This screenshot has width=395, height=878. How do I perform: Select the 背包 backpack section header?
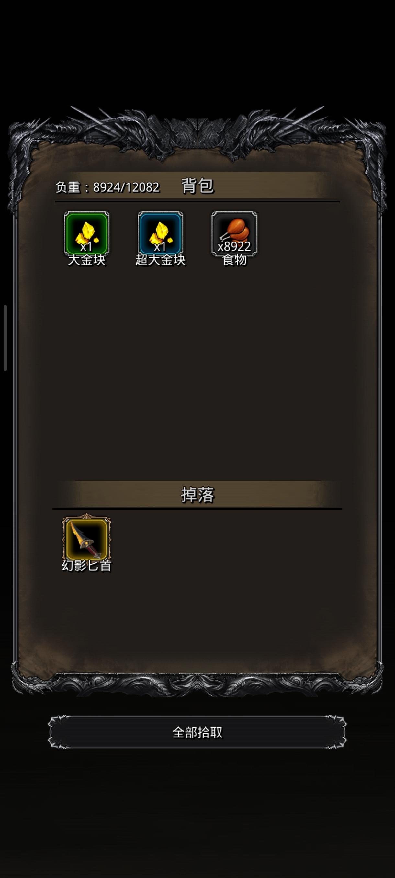click(x=197, y=186)
